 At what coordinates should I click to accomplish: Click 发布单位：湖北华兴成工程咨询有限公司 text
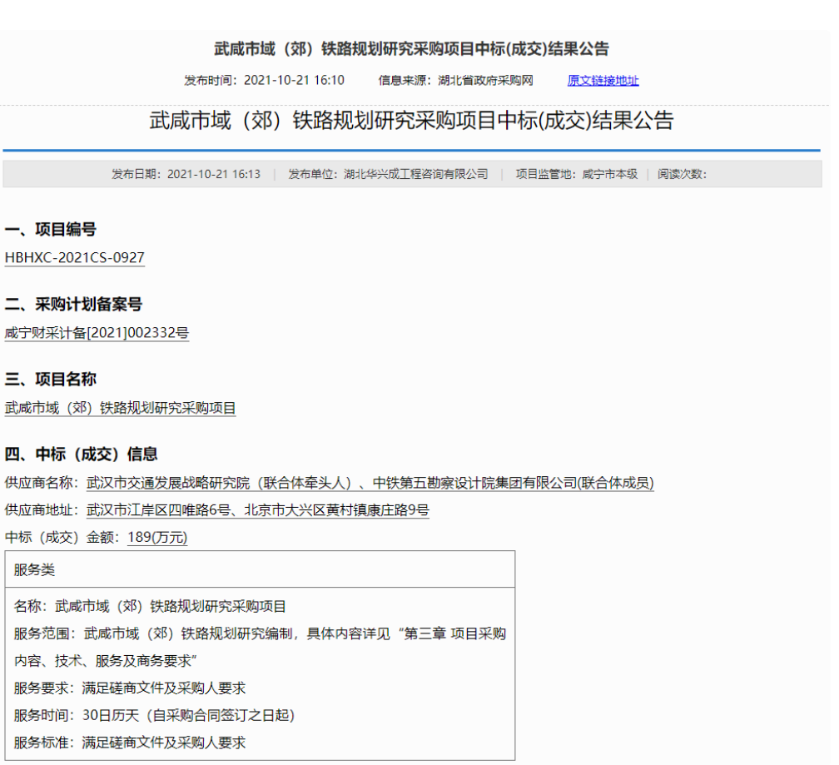coord(388,174)
